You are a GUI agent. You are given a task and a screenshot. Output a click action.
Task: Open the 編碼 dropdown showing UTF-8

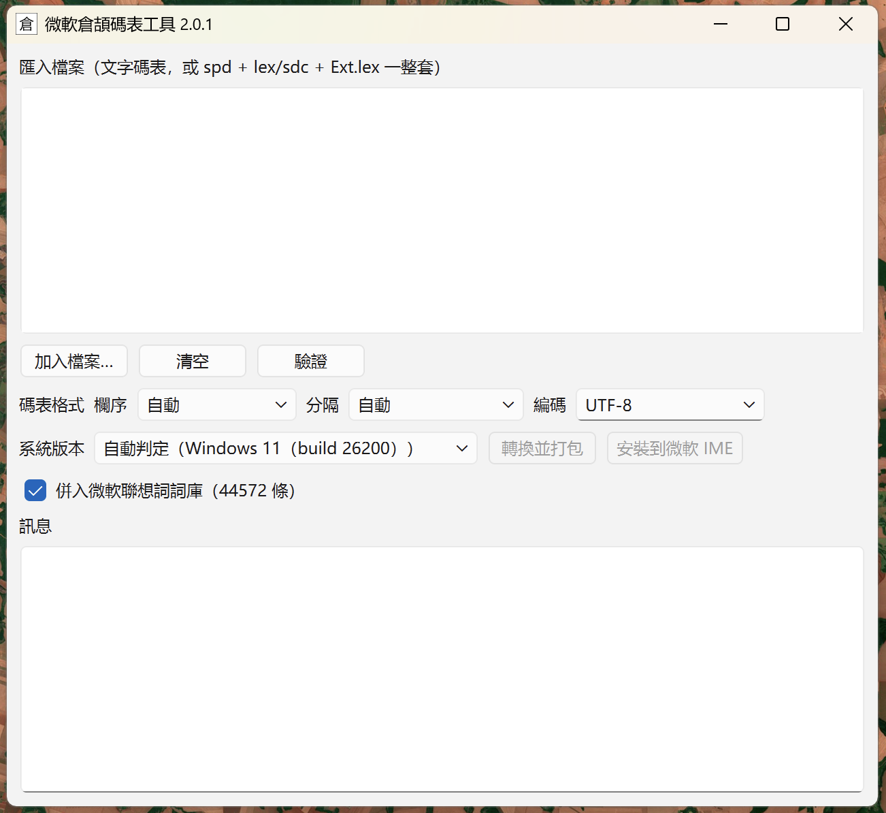point(670,404)
